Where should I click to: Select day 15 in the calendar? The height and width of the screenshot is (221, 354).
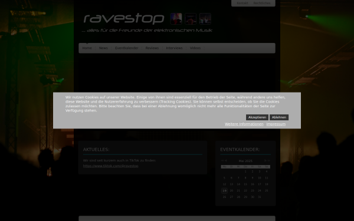[245, 184]
